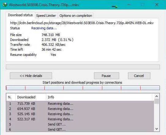This screenshot has height=135, width=166.
Task: Click the N. column header
Action: coord(11,97)
